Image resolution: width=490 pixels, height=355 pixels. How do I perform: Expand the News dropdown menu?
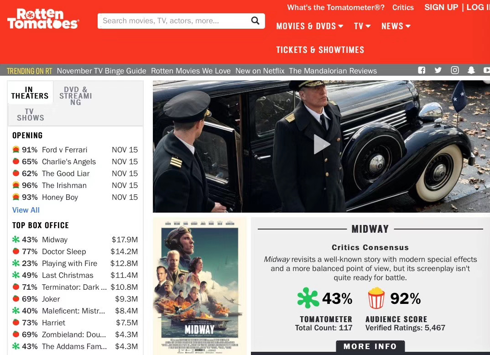396,26
